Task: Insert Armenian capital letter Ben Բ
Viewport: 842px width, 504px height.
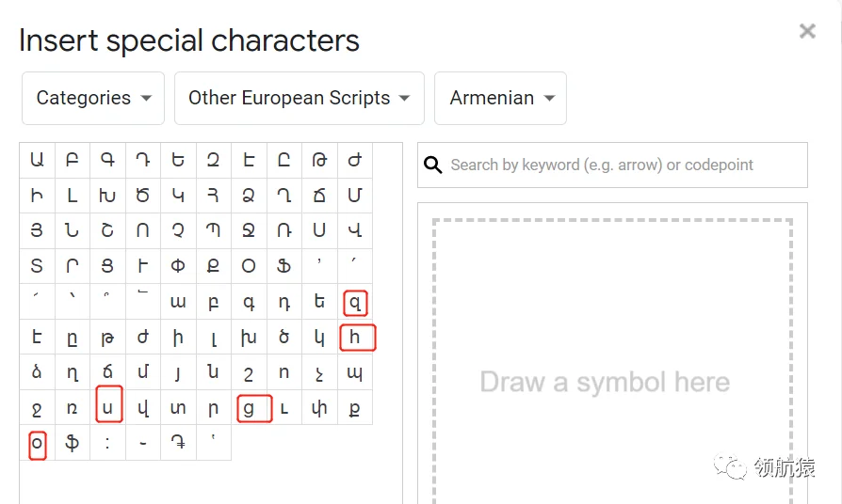Action: [73, 160]
